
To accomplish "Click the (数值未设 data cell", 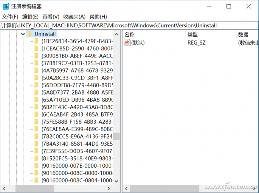I will [248, 43].
